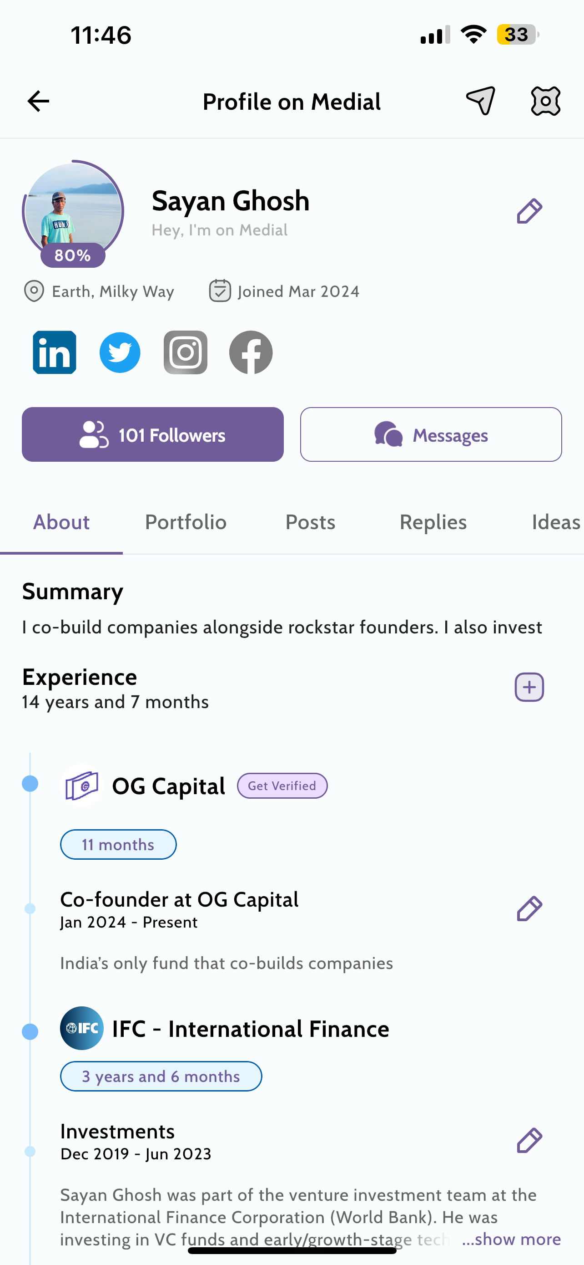The width and height of the screenshot is (584, 1265).
Task: Open the Replies tab
Action: pos(433,522)
